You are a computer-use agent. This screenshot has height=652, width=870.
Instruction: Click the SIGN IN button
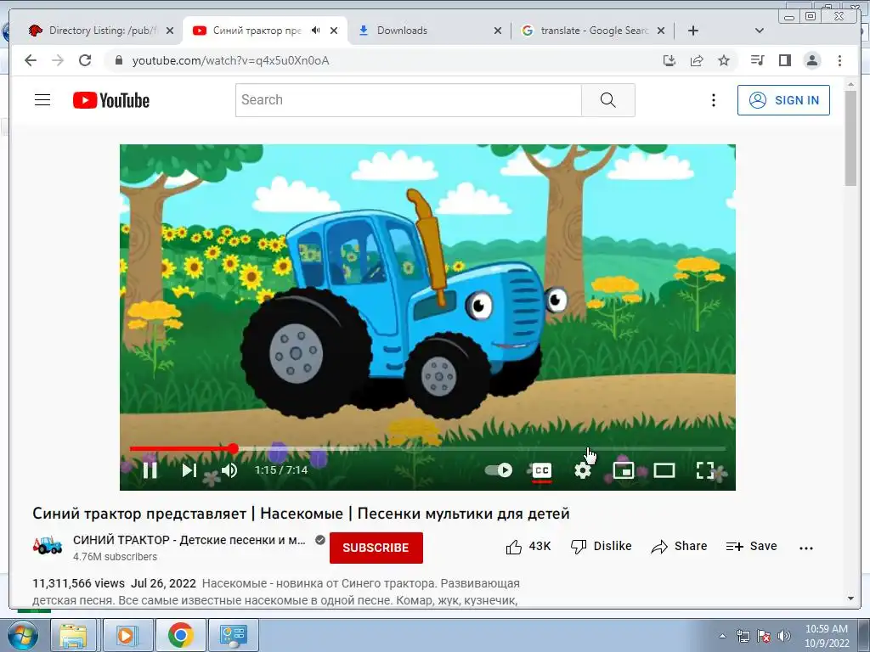783,100
